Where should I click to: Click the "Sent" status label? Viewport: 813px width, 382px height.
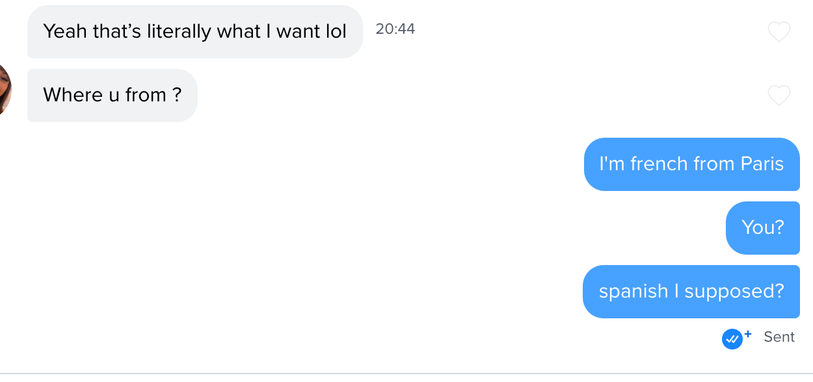pyautogui.click(x=779, y=337)
